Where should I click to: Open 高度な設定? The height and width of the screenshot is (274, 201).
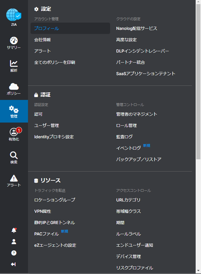tap(126, 40)
